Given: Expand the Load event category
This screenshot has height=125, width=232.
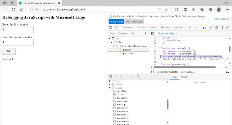Looking at the screenshot, I should click(110, 81).
